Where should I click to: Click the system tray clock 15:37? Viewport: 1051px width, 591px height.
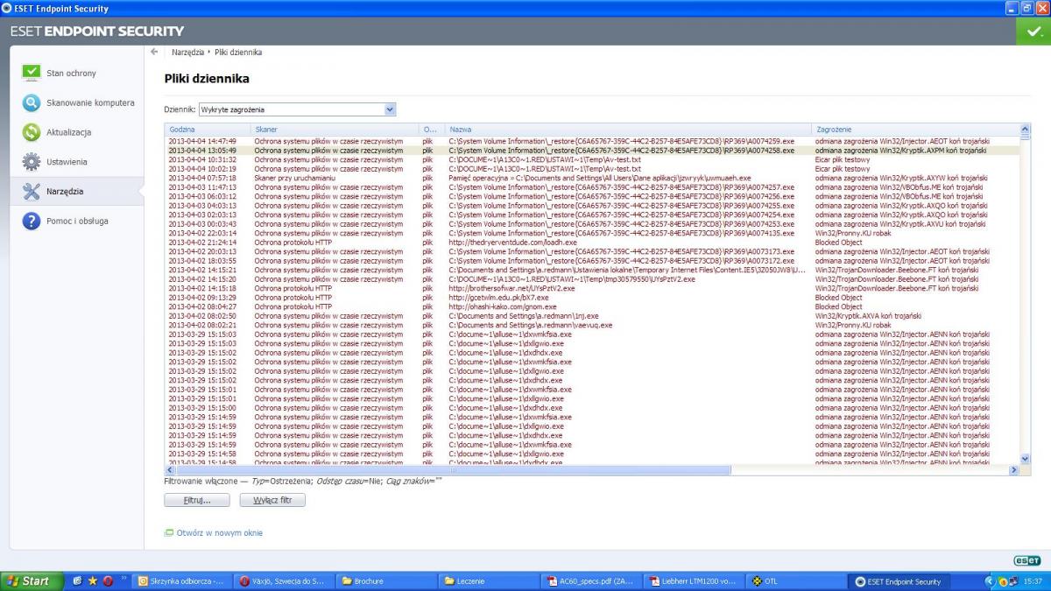tap(1033, 581)
